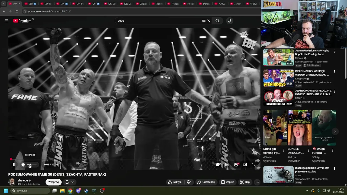The height and width of the screenshot is (195, 347).
Task: Switch to the 'NAJLEP' tab
Action: point(220,4)
